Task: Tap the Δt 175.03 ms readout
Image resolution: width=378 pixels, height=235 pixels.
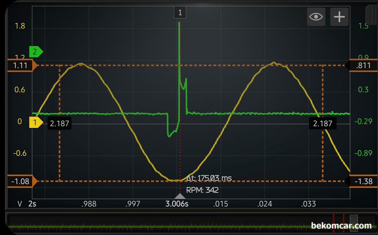Action: (209, 178)
